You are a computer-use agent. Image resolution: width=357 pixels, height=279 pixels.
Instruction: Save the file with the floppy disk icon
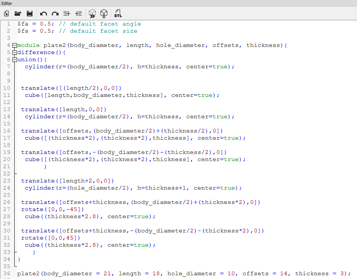click(30, 14)
